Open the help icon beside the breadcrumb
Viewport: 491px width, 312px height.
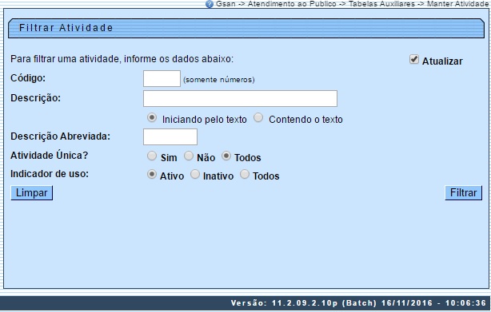coord(210,4)
